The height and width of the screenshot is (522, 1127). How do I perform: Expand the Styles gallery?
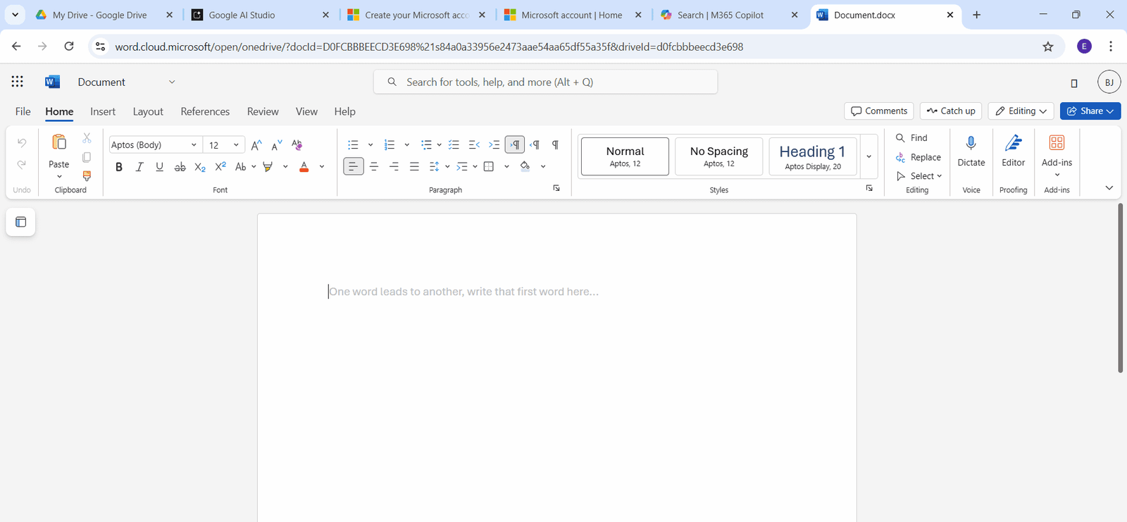868,156
